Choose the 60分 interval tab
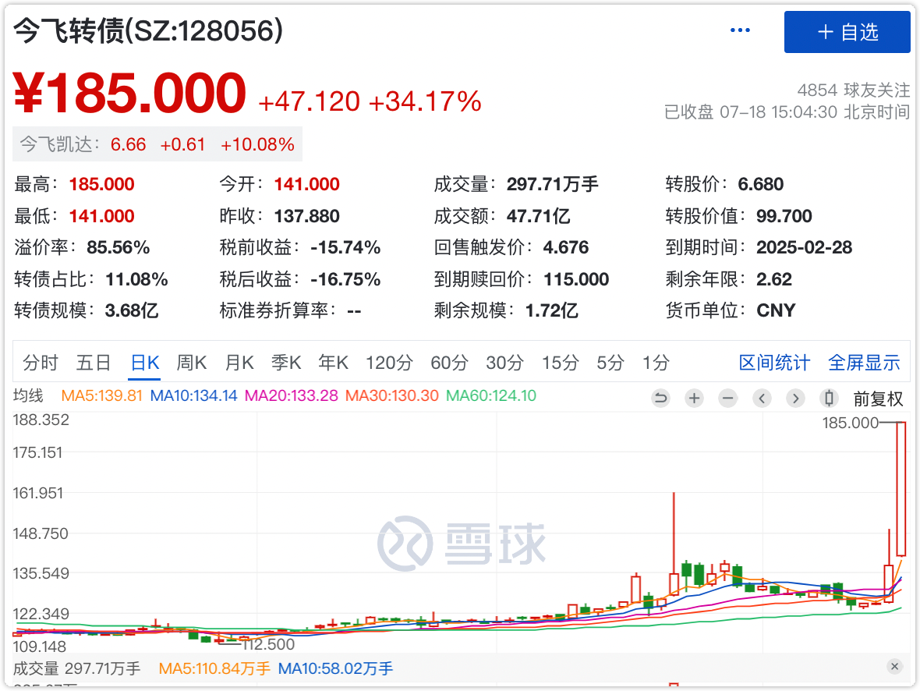This screenshot has height=691, width=920. point(449,363)
